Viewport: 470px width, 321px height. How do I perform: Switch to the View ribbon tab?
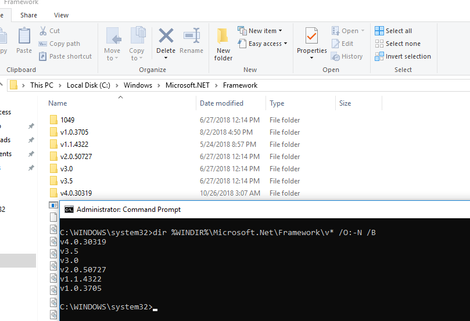pyautogui.click(x=61, y=15)
